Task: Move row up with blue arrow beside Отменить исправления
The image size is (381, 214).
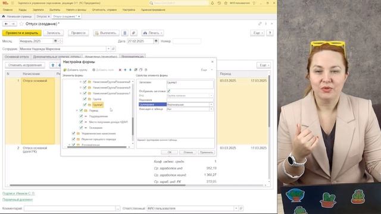Action: [x=53, y=65]
